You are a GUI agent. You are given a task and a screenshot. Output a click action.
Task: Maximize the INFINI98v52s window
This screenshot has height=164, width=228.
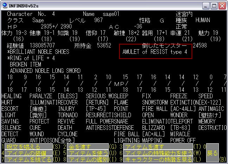(x=214, y=6)
